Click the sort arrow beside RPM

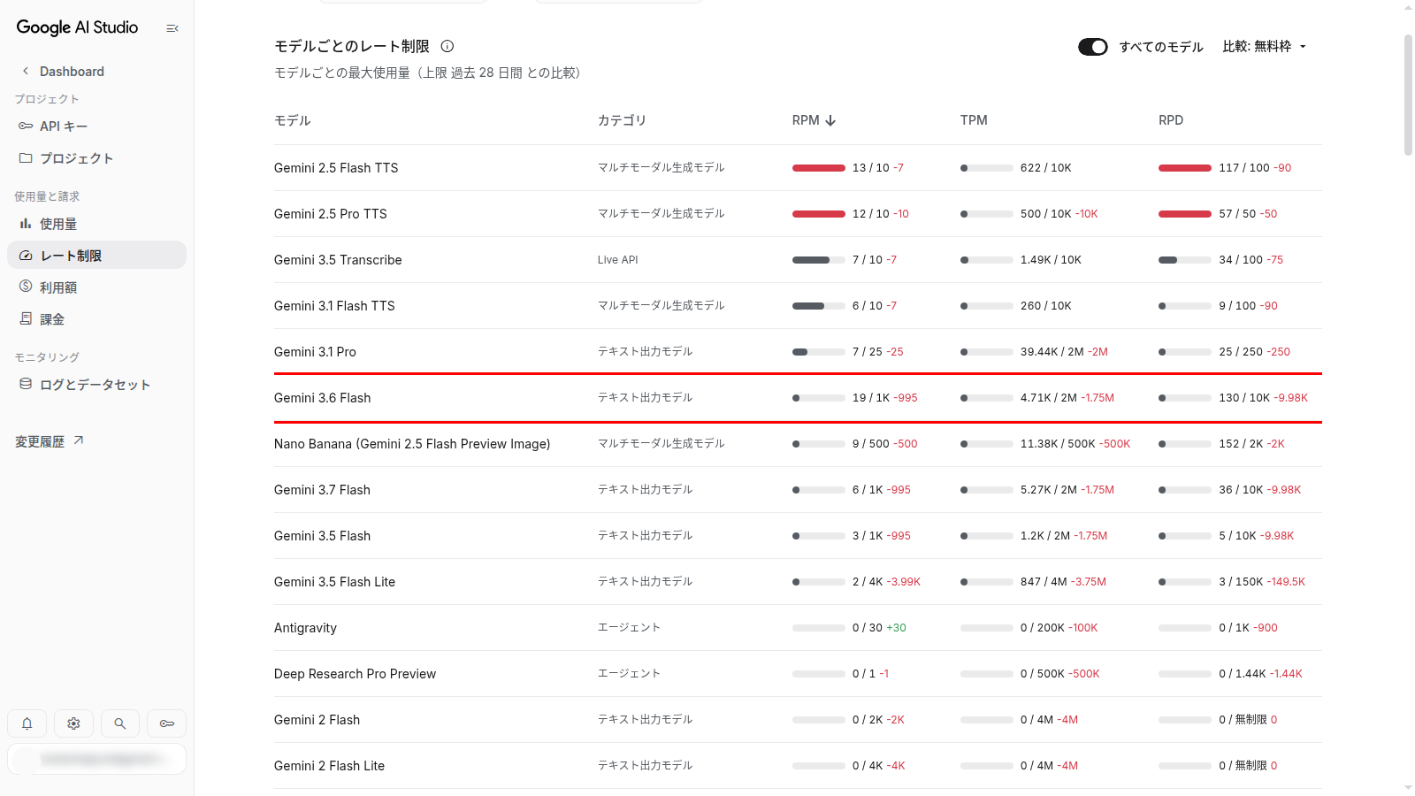[830, 120]
